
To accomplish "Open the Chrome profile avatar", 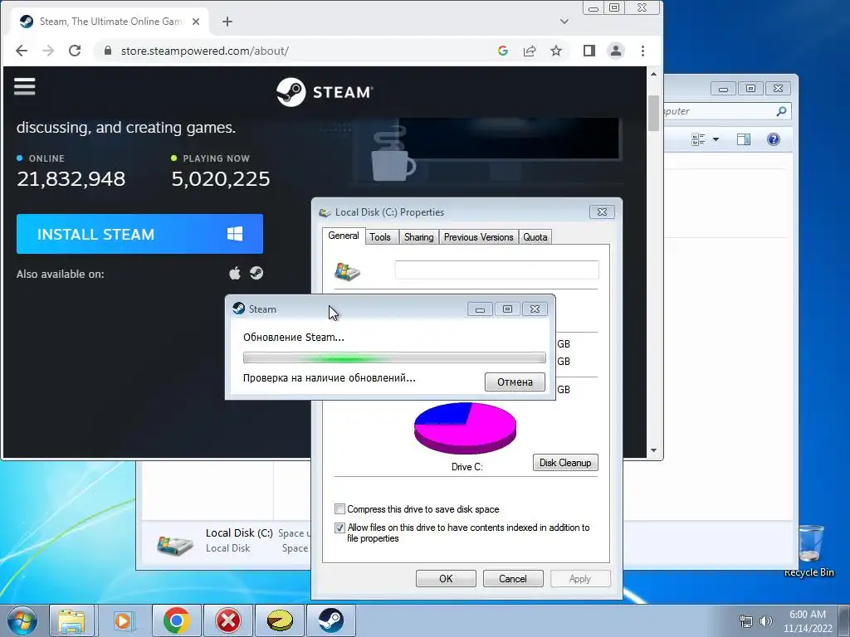I will [616, 51].
